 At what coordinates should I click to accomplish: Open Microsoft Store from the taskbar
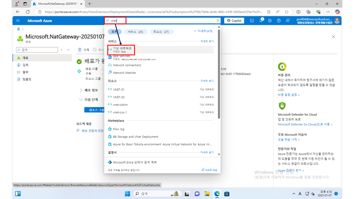(227, 193)
